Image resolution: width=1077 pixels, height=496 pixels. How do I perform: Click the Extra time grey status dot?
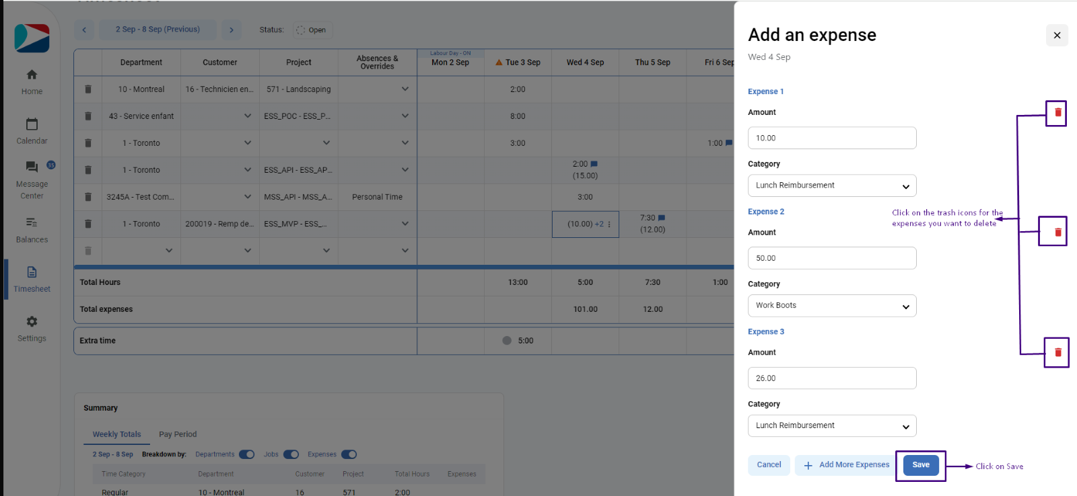pyautogui.click(x=507, y=341)
